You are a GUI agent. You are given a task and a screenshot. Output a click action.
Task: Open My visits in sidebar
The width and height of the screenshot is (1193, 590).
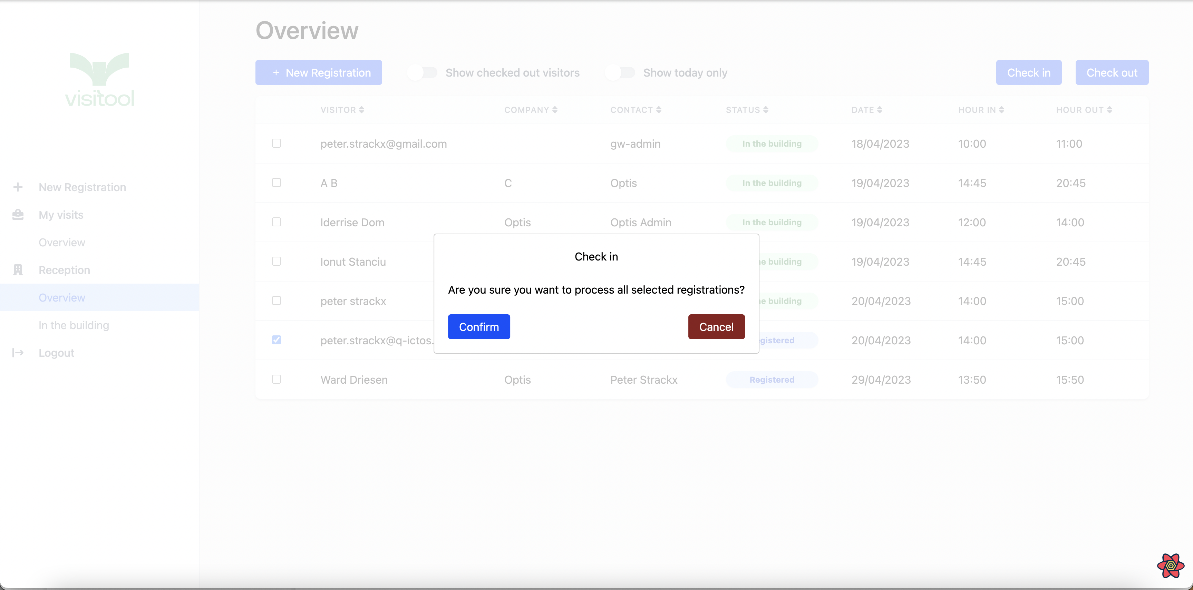(x=61, y=215)
